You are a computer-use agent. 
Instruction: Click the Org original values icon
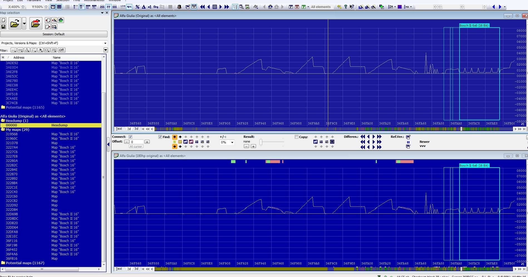tap(156, 7)
